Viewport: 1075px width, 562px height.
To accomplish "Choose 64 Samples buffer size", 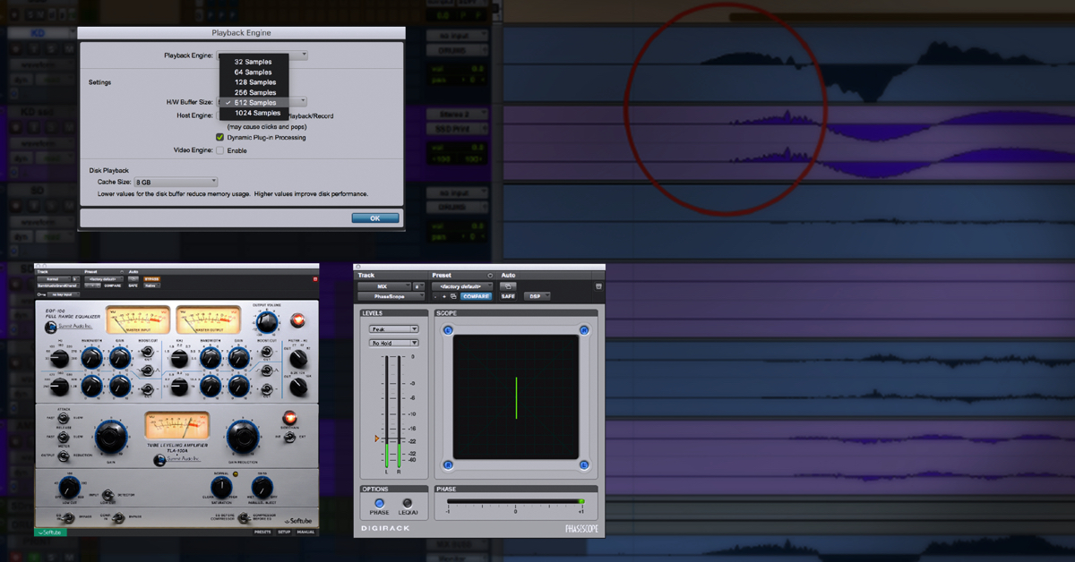I will pos(254,72).
